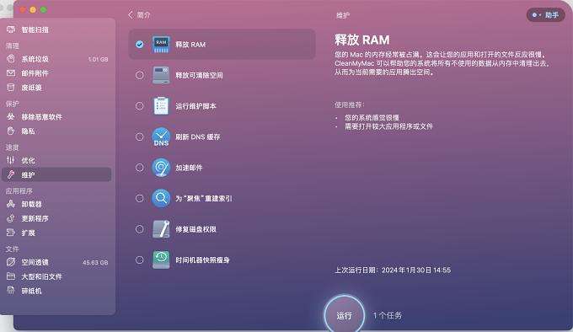Click the blue DNS cache icon

(161, 137)
